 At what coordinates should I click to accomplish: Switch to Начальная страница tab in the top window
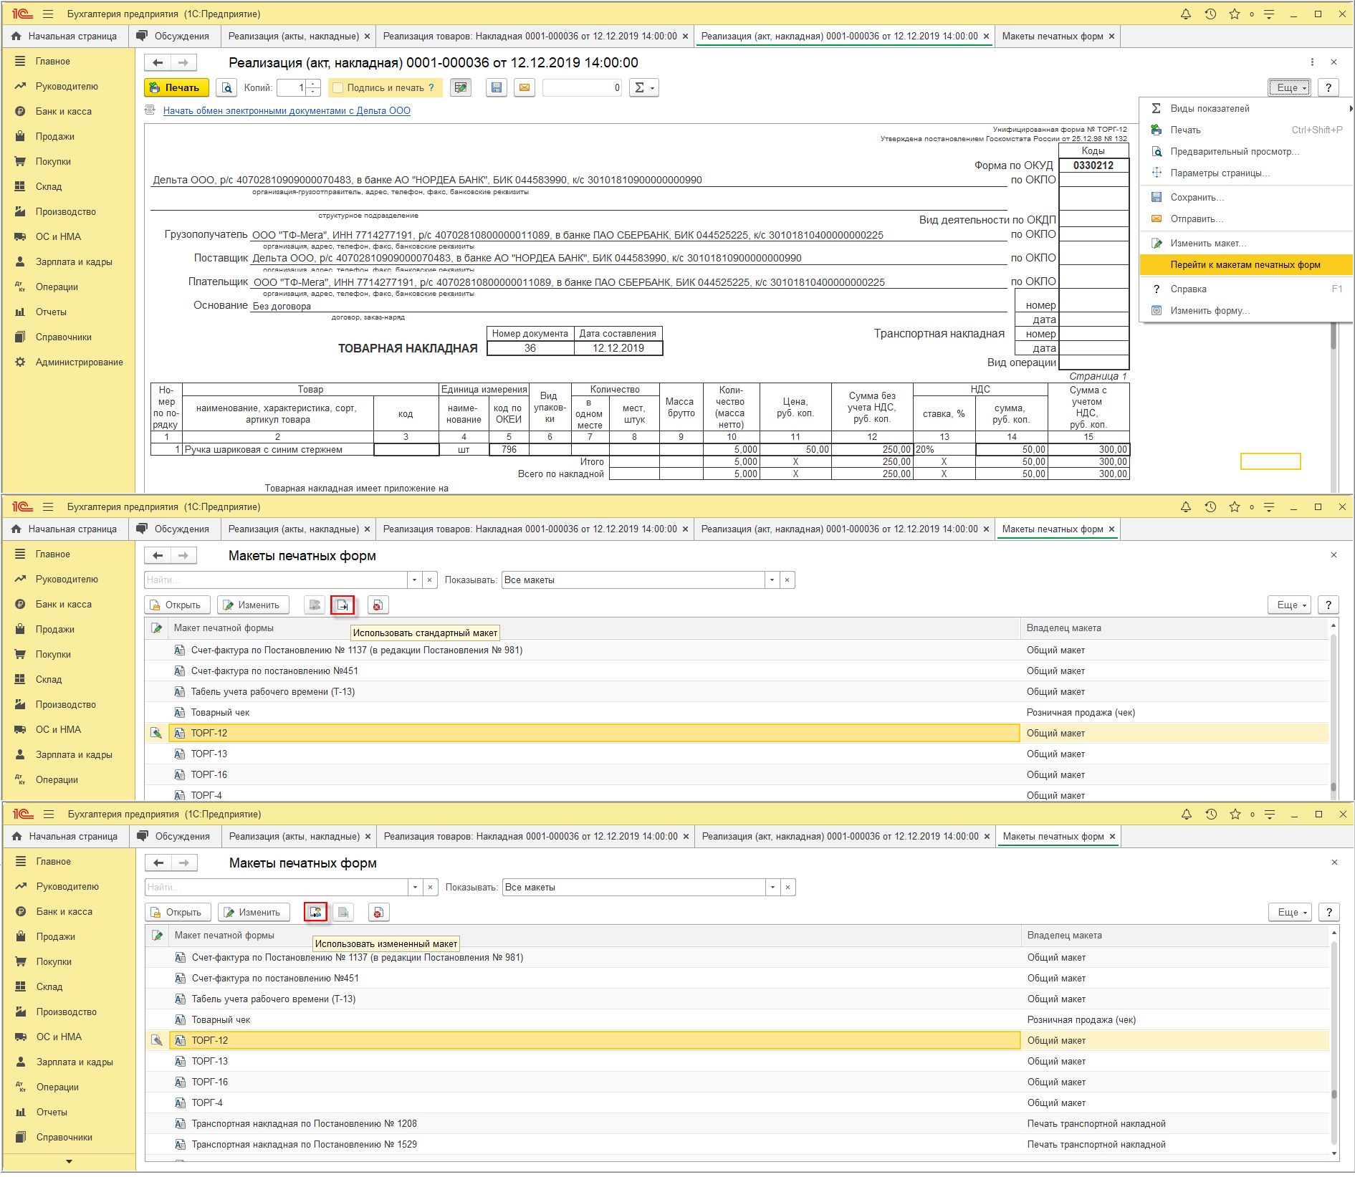pyautogui.click(x=65, y=36)
